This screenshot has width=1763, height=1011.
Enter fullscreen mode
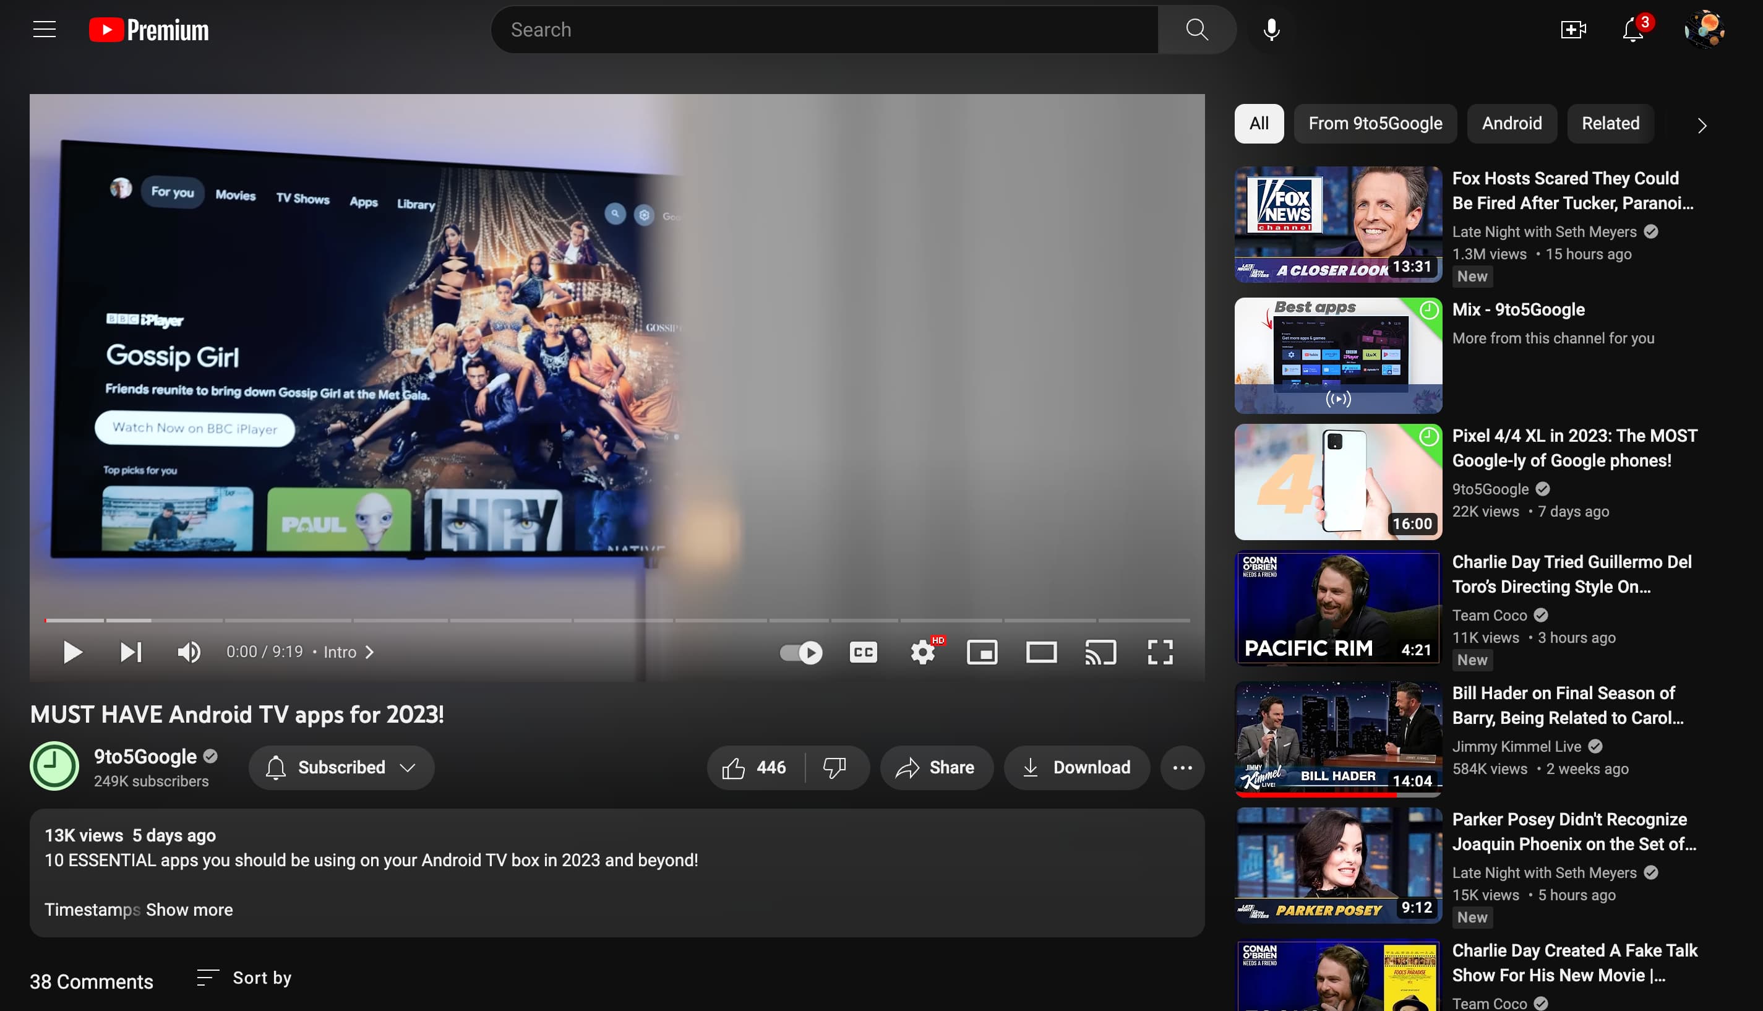[x=1160, y=652]
